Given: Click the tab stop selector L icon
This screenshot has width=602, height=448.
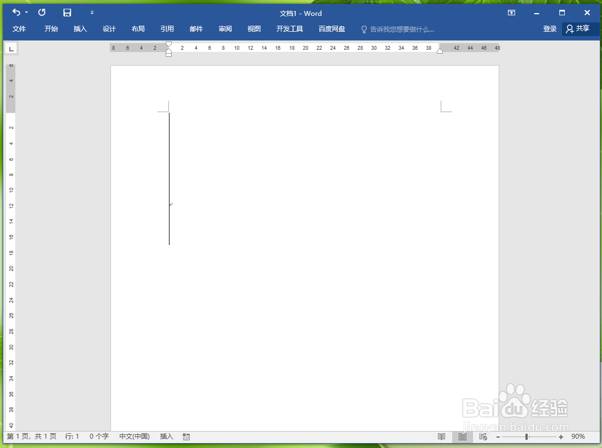Looking at the screenshot, I should pos(11,49).
